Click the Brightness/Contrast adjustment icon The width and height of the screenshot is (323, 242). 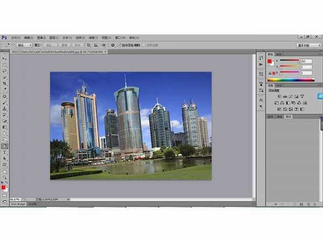coord(279,96)
